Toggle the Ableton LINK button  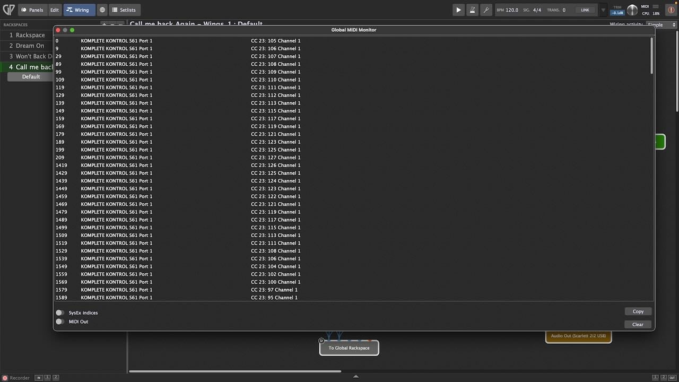(x=585, y=10)
